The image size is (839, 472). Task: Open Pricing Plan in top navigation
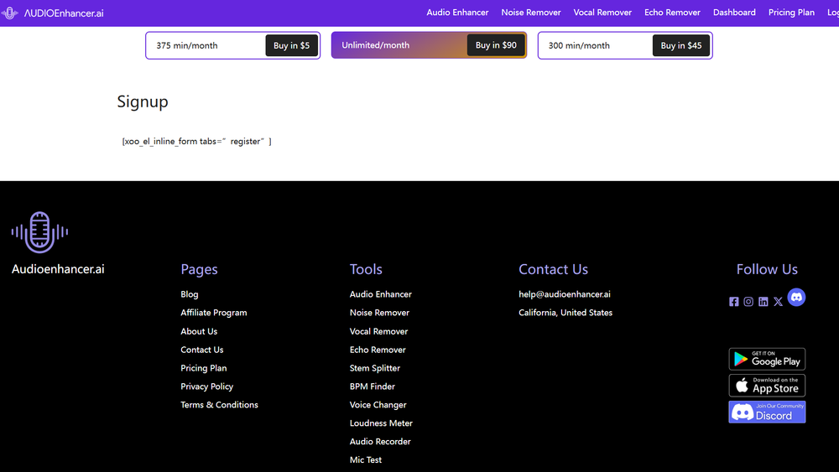point(791,13)
